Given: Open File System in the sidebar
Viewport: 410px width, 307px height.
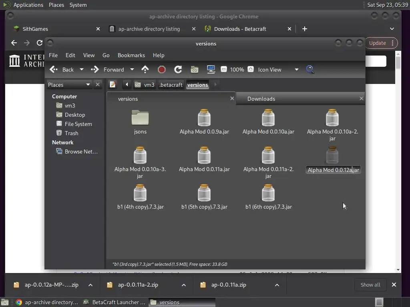Looking at the screenshot, I should click(74, 124).
